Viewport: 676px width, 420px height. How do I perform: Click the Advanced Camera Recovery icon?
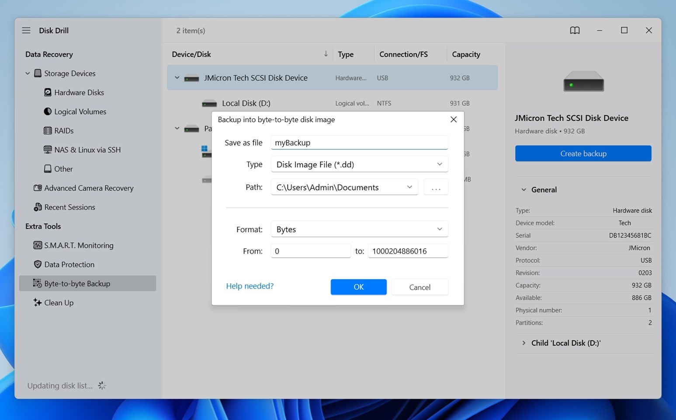pos(38,188)
